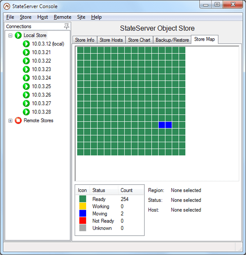Click the Host None selected value

coord(186,210)
